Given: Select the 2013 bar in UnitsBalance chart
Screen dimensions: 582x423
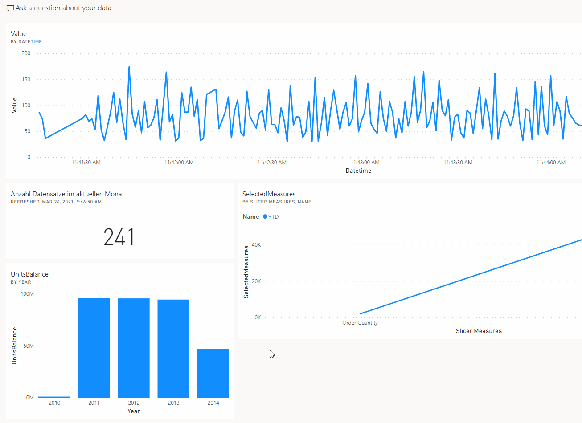Looking at the screenshot, I should [x=173, y=349].
